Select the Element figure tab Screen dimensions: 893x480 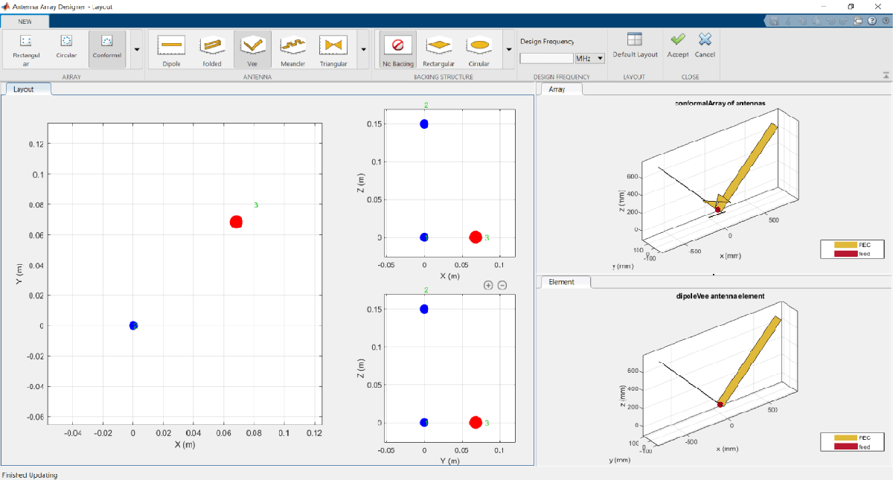pos(565,282)
